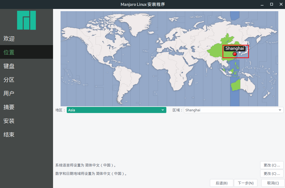Click 后退 to go back
285x188 pixels.
point(221,183)
